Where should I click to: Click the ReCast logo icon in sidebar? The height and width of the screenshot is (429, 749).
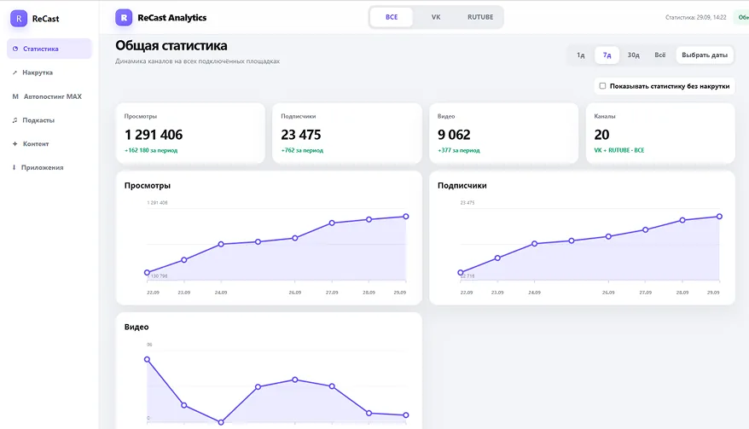(19, 19)
